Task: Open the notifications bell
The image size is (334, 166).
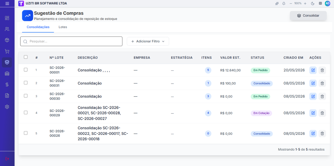Action: (284, 4)
